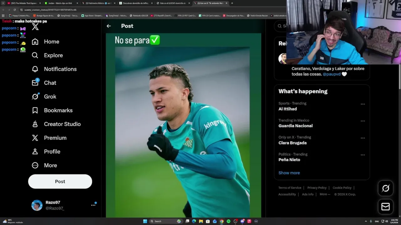Open the floating Messages envelope button
Viewport: 401px width, 225px height.
[x=386, y=207]
